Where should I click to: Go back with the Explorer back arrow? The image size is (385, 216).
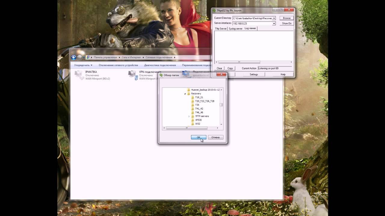[x=74, y=57]
